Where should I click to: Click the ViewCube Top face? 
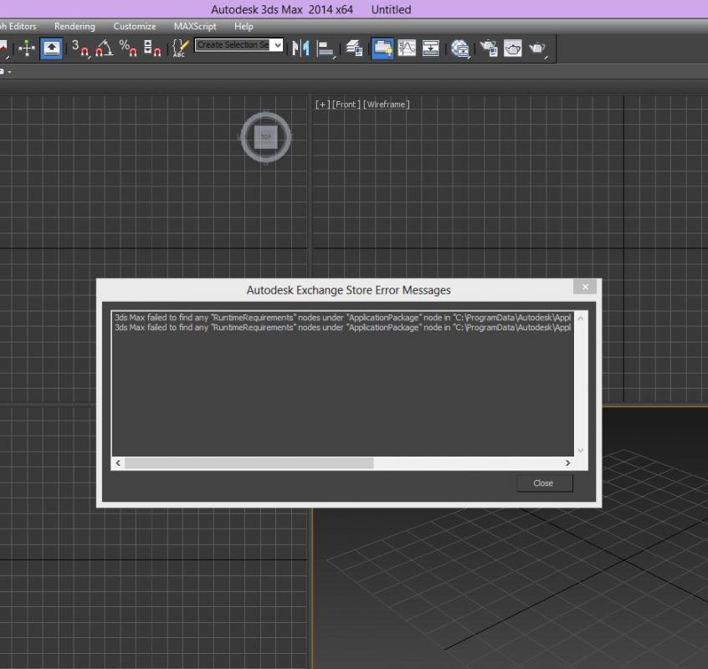coord(266,137)
